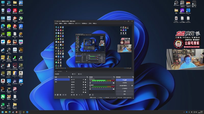
Task: Toggle visibility eye of CS source
Action: point(83,92)
